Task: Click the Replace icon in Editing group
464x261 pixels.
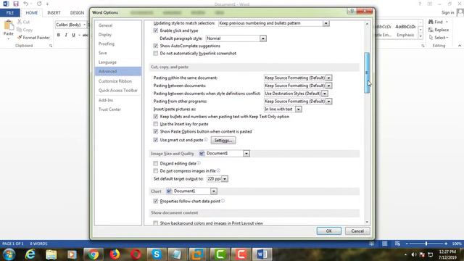Action: click(x=431, y=30)
